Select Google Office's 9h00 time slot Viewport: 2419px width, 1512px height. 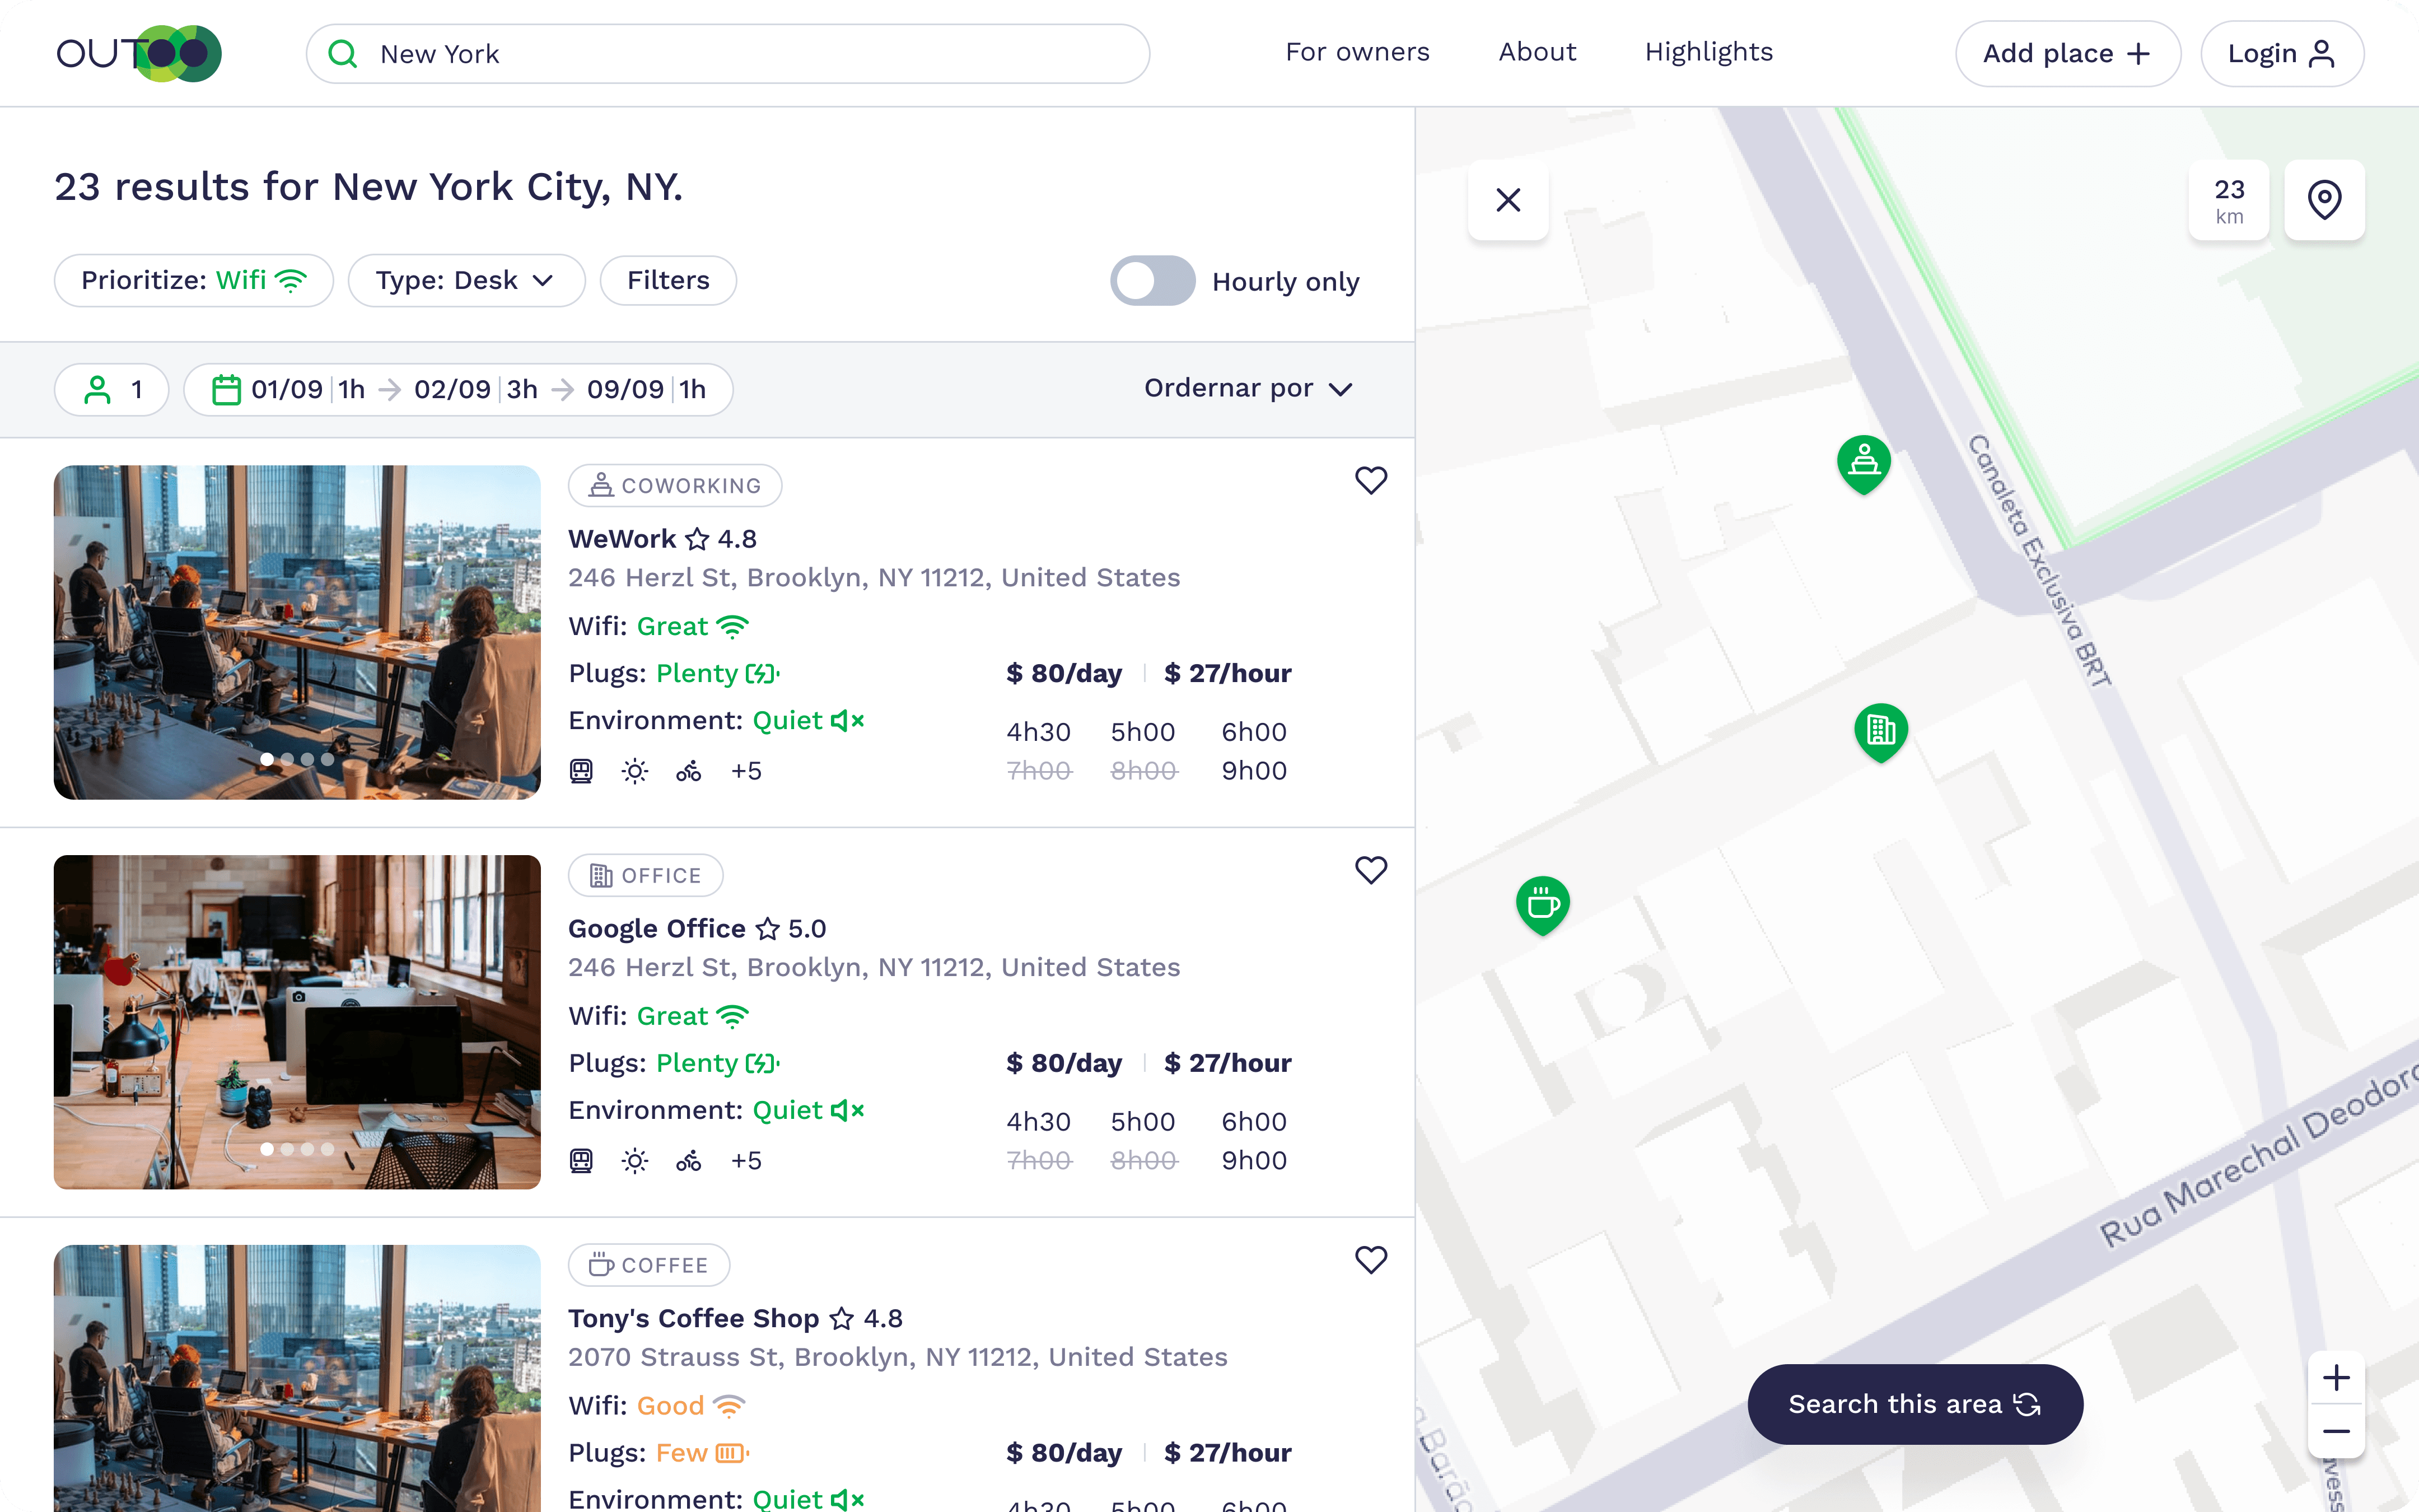click(1254, 1161)
